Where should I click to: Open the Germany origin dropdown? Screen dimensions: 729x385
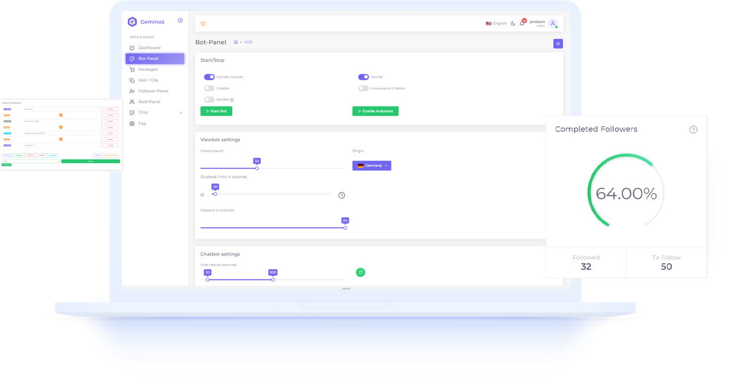[372, 166]
